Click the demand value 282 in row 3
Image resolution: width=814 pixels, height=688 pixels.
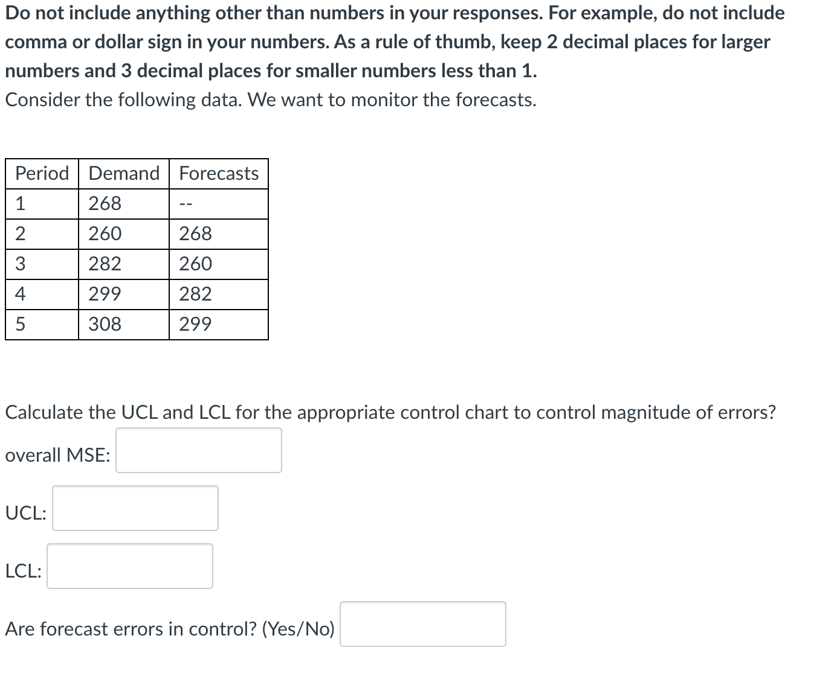click(104, 264)
